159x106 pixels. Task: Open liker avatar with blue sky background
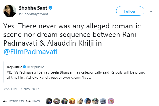click(x=88, y=101)
